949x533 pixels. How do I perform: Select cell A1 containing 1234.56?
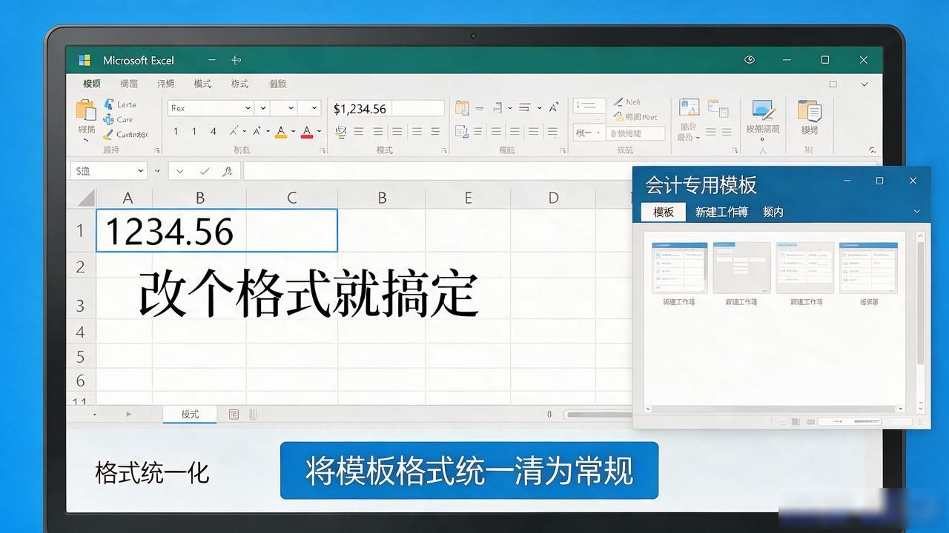[x=216, y=231]
